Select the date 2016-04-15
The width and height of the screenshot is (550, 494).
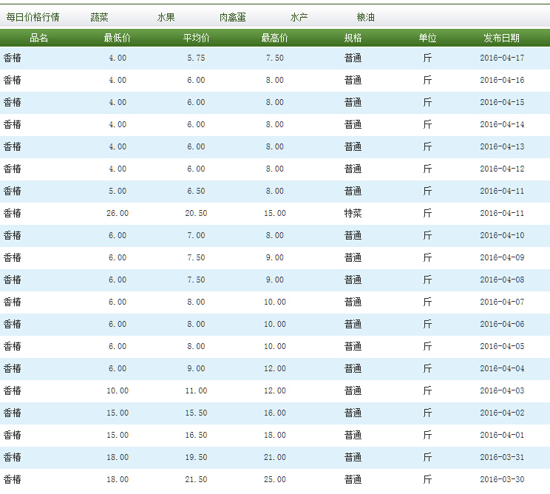point(502,102)
